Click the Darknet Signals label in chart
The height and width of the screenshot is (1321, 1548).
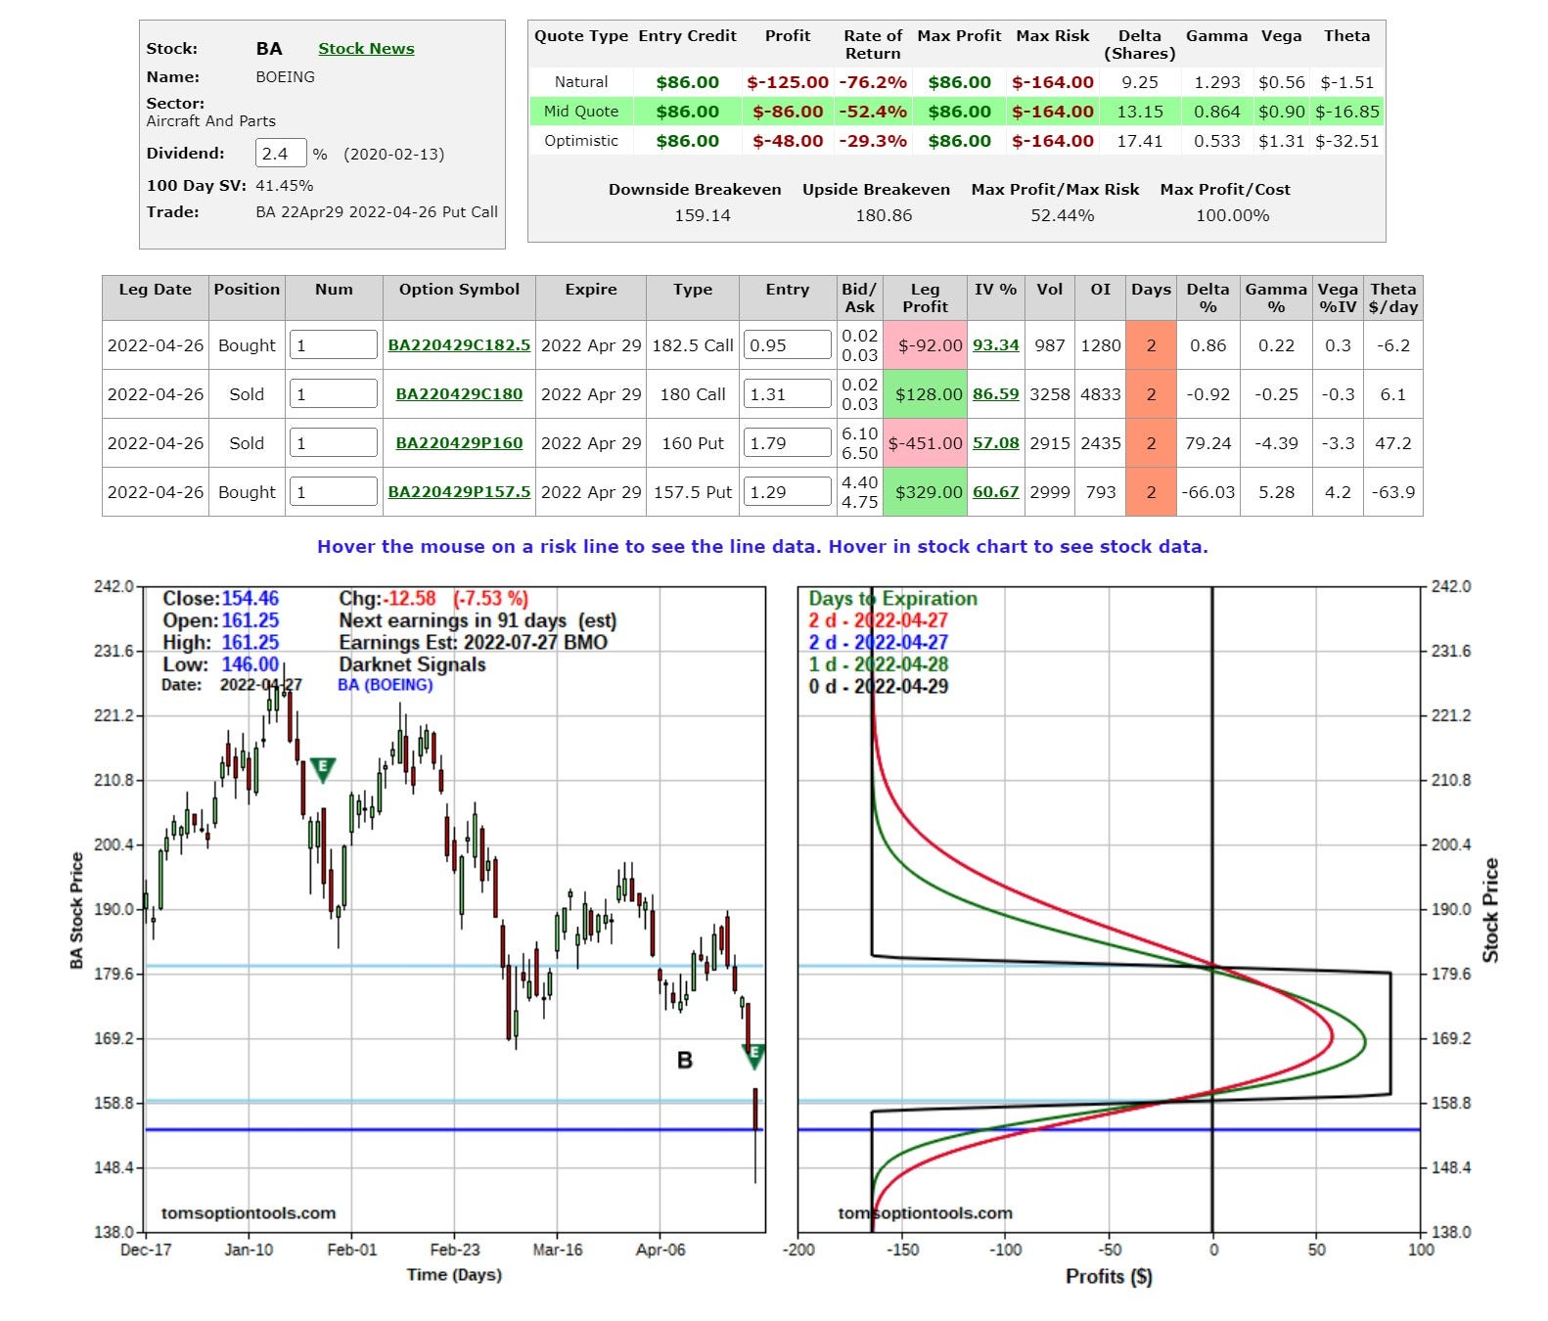click(x=412, y=664)
